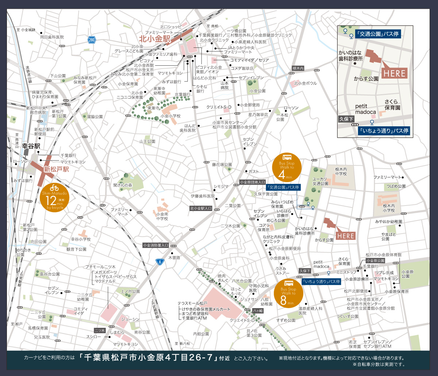Click the 二ツ木 intersection label
The image size is (438, 376).
coord(100,330)
